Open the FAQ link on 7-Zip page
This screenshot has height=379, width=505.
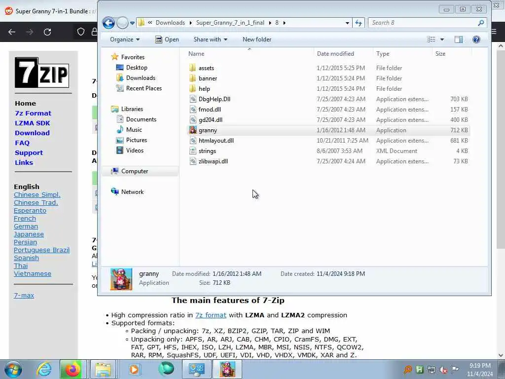coord(22,143)
